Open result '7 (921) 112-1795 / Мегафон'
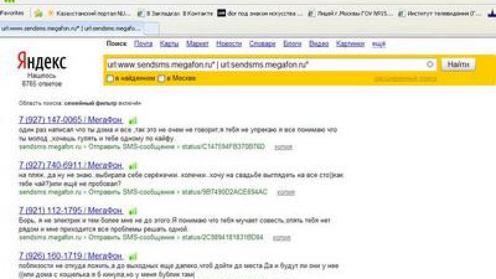This screenshot has width=496, height=279. pyautogui.click(x=71, y=211)
